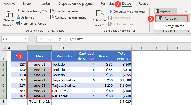Select column H header

click(x=142, y=48)
